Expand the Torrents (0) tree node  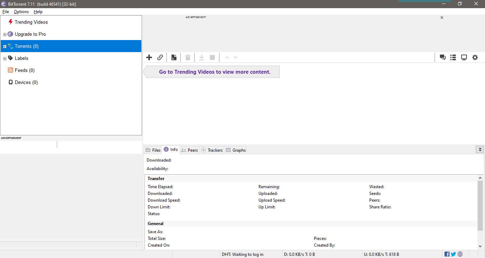(x=5, y=46)
